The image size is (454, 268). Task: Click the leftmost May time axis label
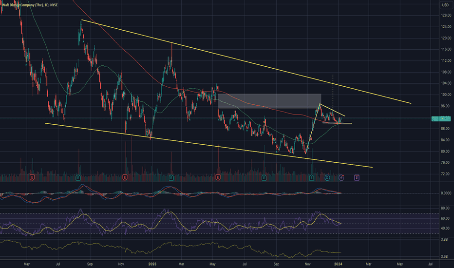tap(27, 264)
